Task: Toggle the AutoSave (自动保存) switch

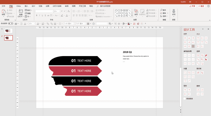Action: coord(11,24)
